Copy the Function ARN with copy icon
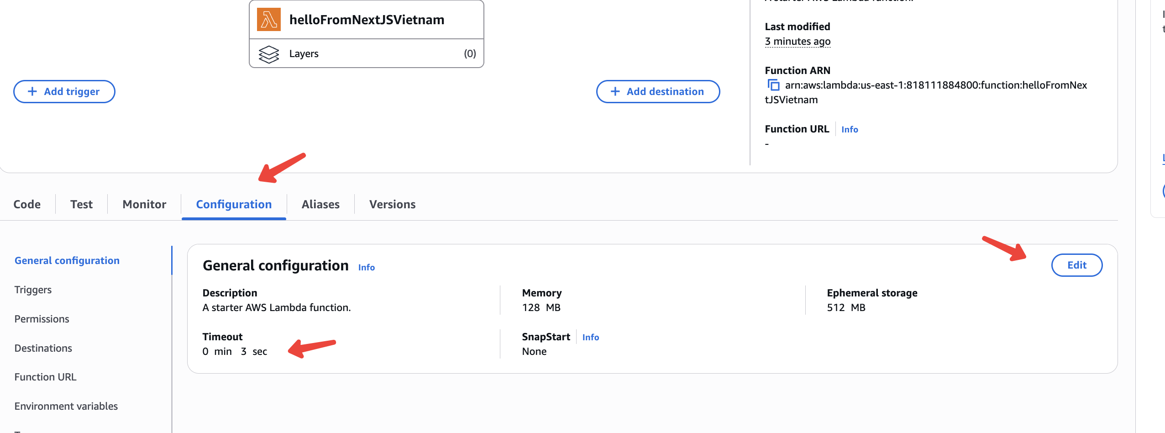 click(773, 85)
